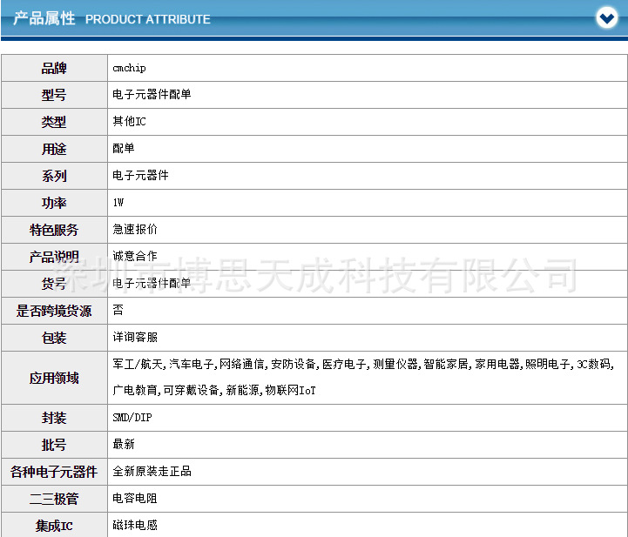Viewport: 628px width, 537px height.
Task: Collapse the Product Attribute section chevron
Action: coord(607,18)
